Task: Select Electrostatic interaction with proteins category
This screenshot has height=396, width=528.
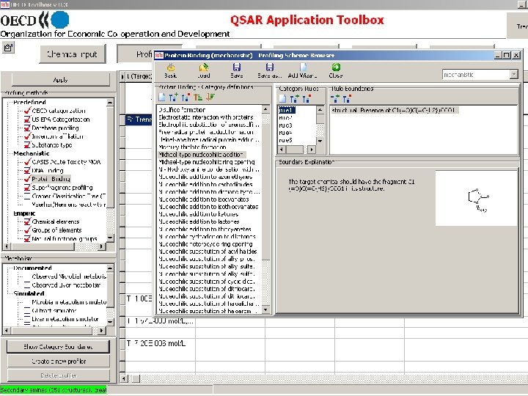Action: (206, 117)
